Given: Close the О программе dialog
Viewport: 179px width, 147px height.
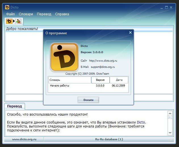Looking at the screenshot, I should click(x=130, y=33).
